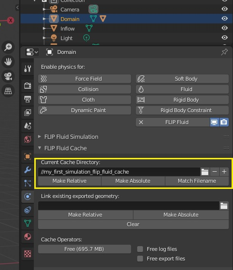Image resolution: width=233 pixels, height=270 pixels.
Task: Decrease cache directory name with minus
Action: [x=214, y=172]
